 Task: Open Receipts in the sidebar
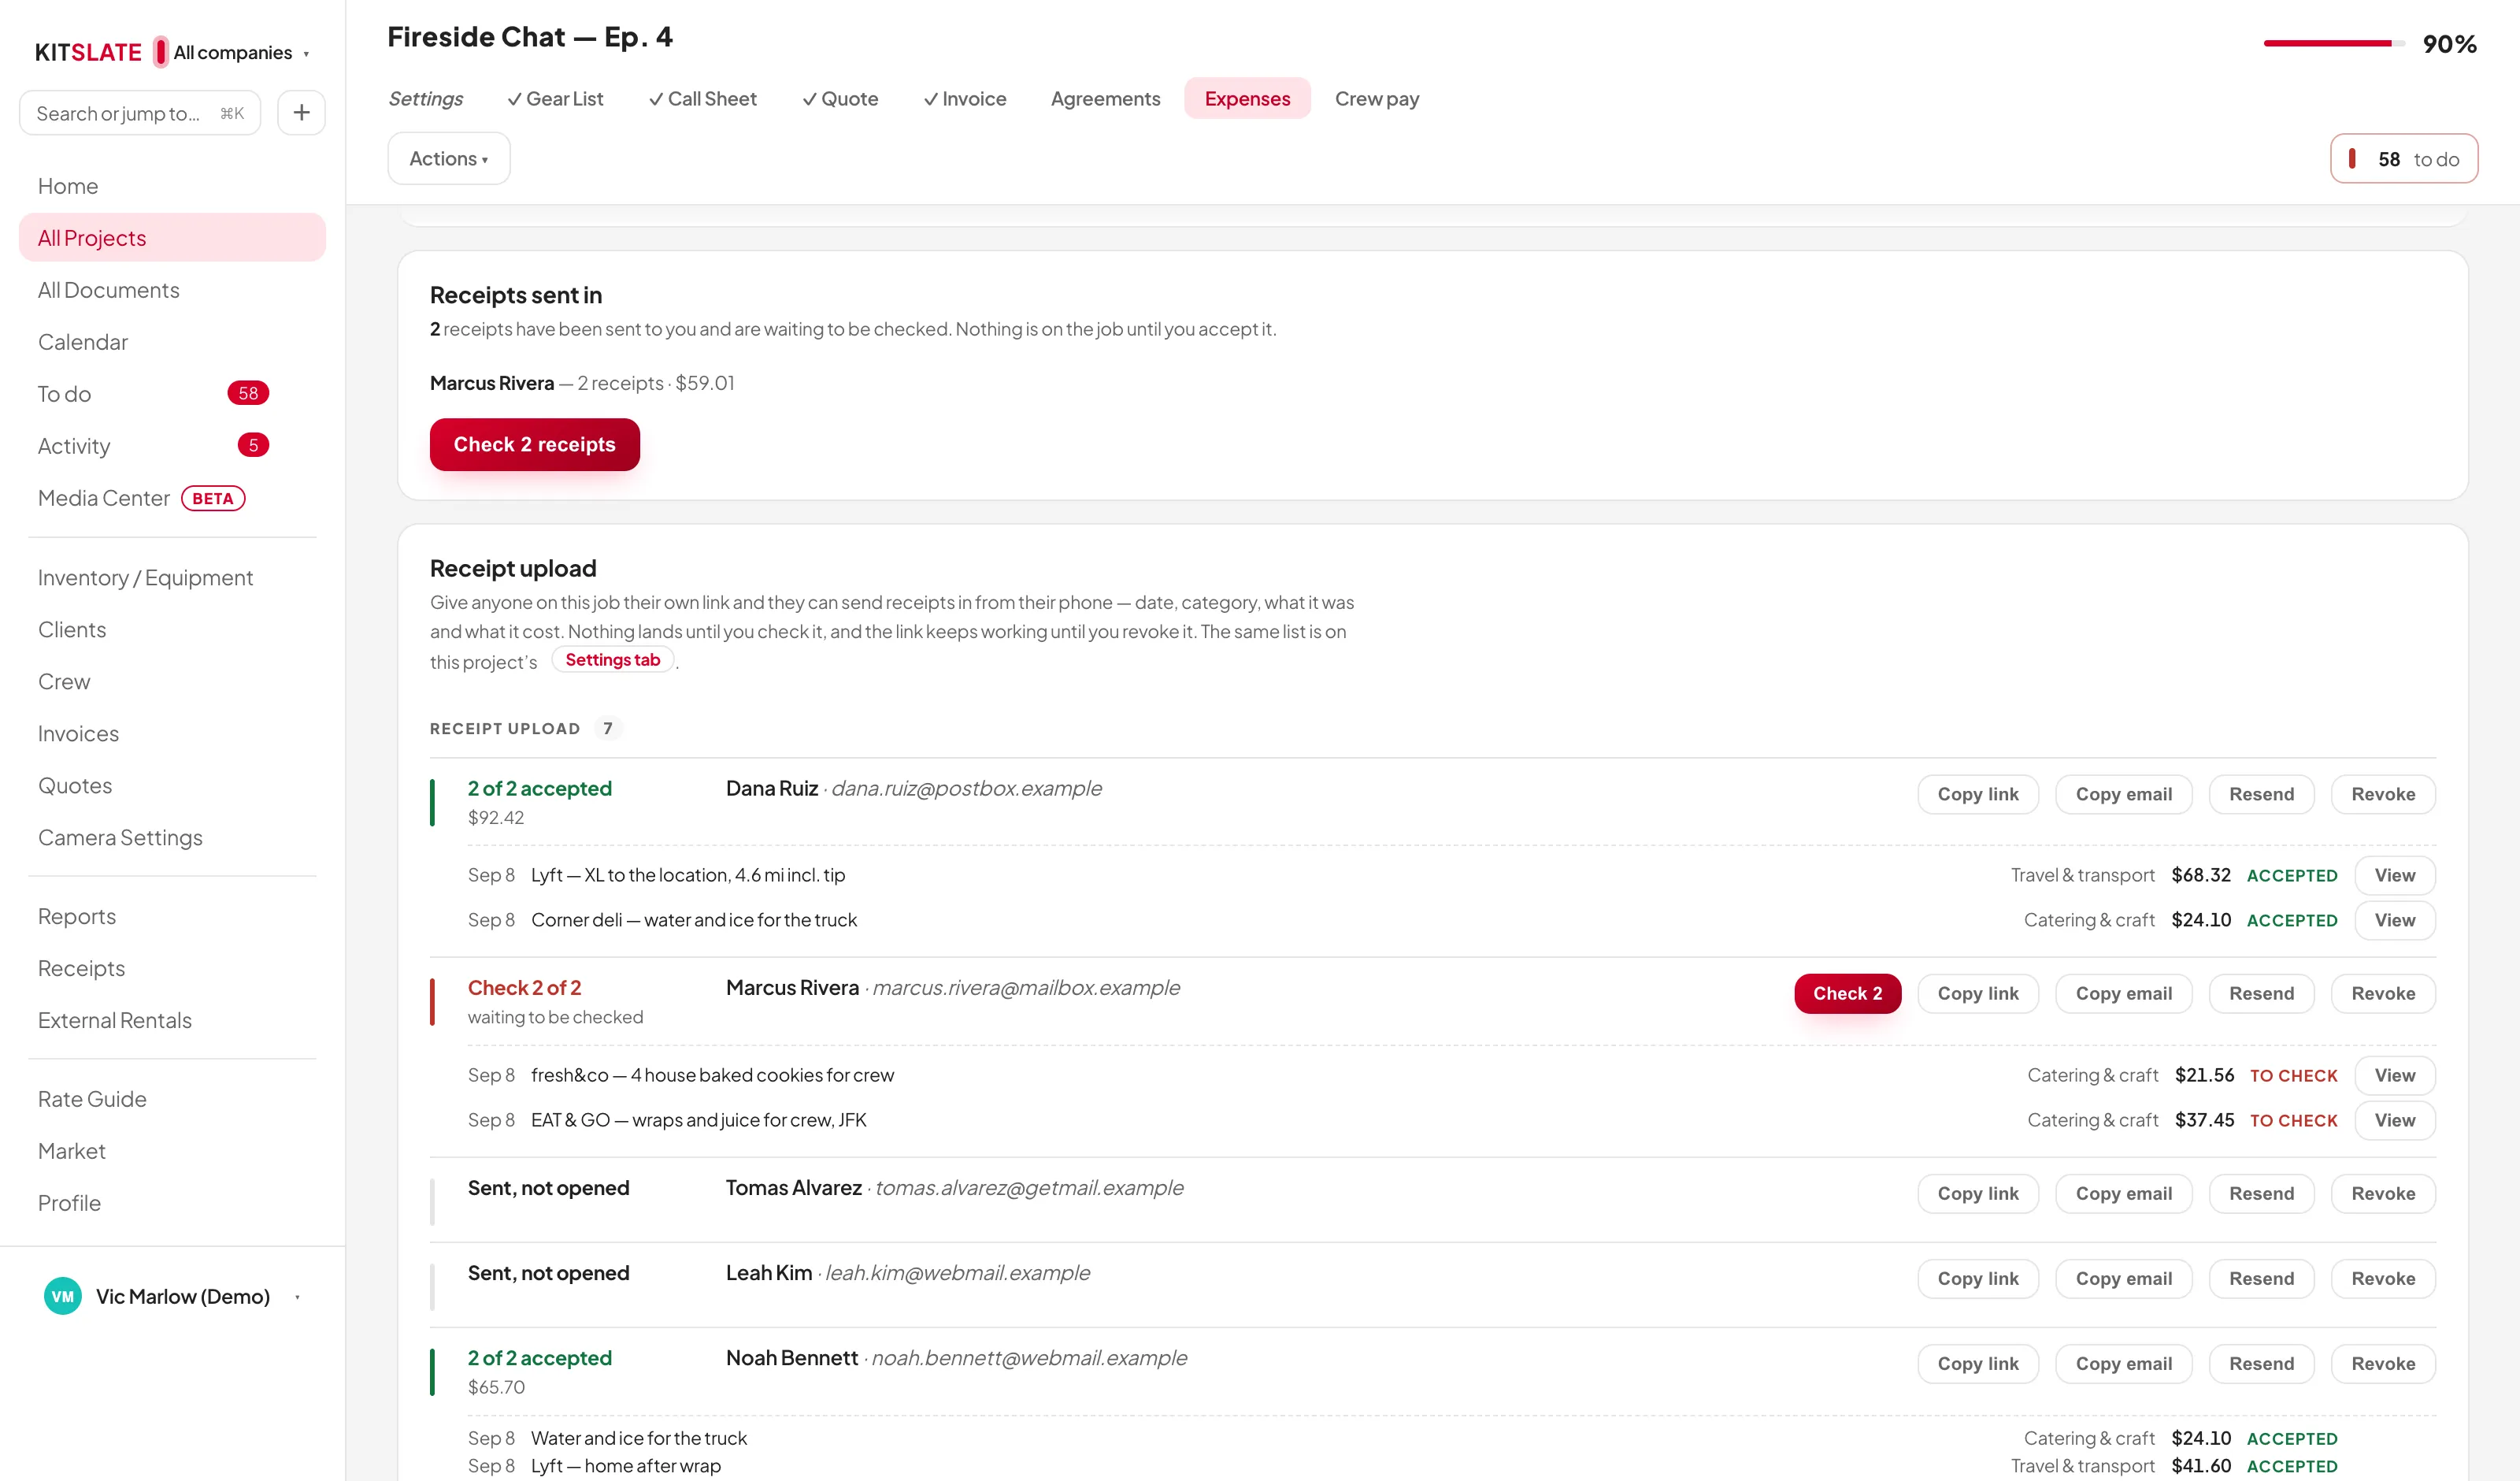[172, 967]
